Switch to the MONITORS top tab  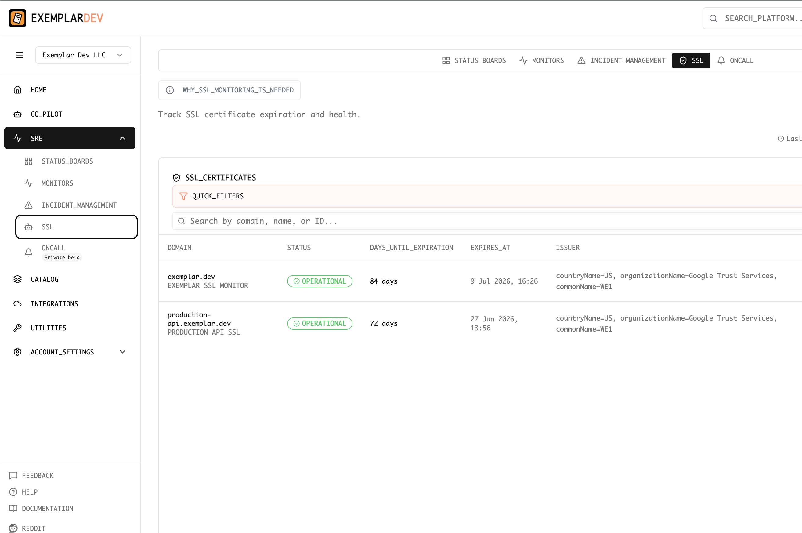coord(542,60)
